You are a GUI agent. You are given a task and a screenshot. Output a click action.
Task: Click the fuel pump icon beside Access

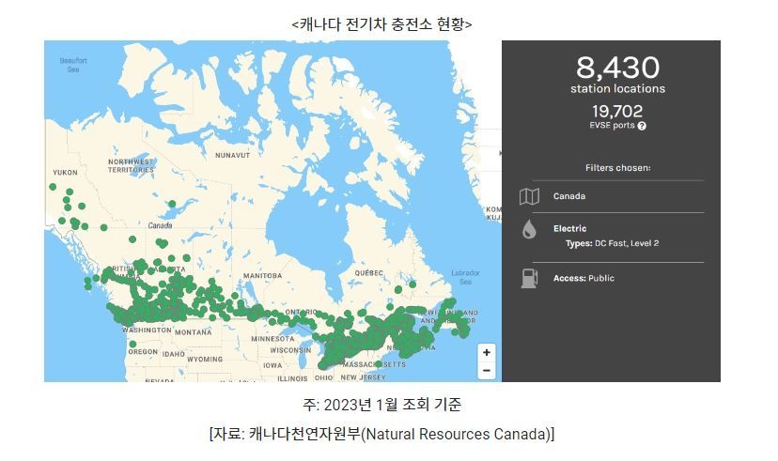coord(529,278)
